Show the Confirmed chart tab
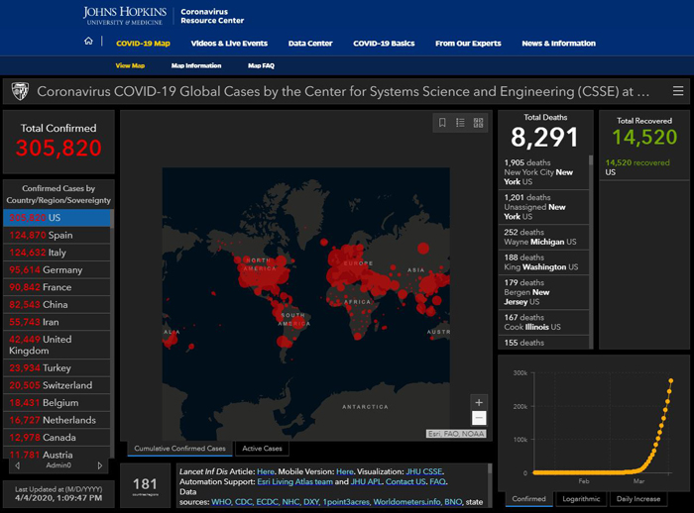 528,499
